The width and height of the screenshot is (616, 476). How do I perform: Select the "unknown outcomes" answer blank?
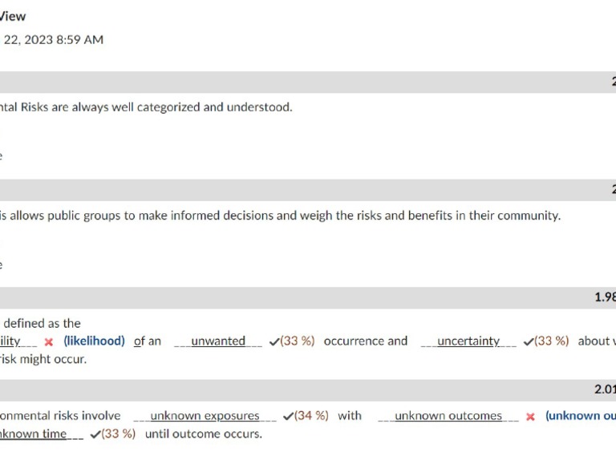point(448,416)
